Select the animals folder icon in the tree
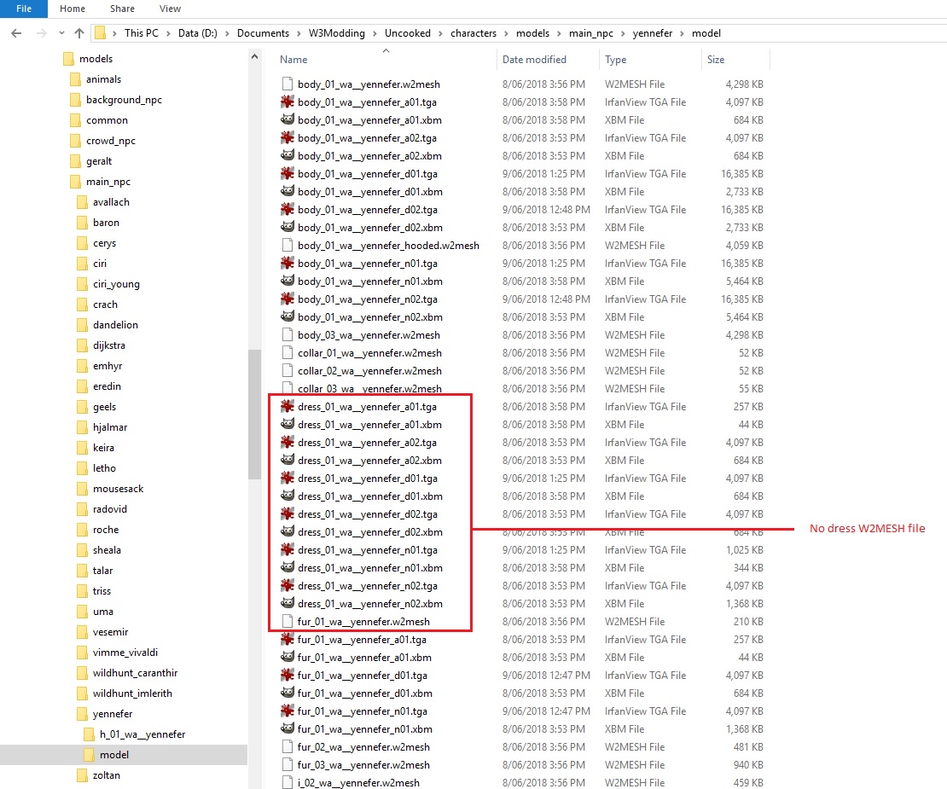 tap(75, 79)
